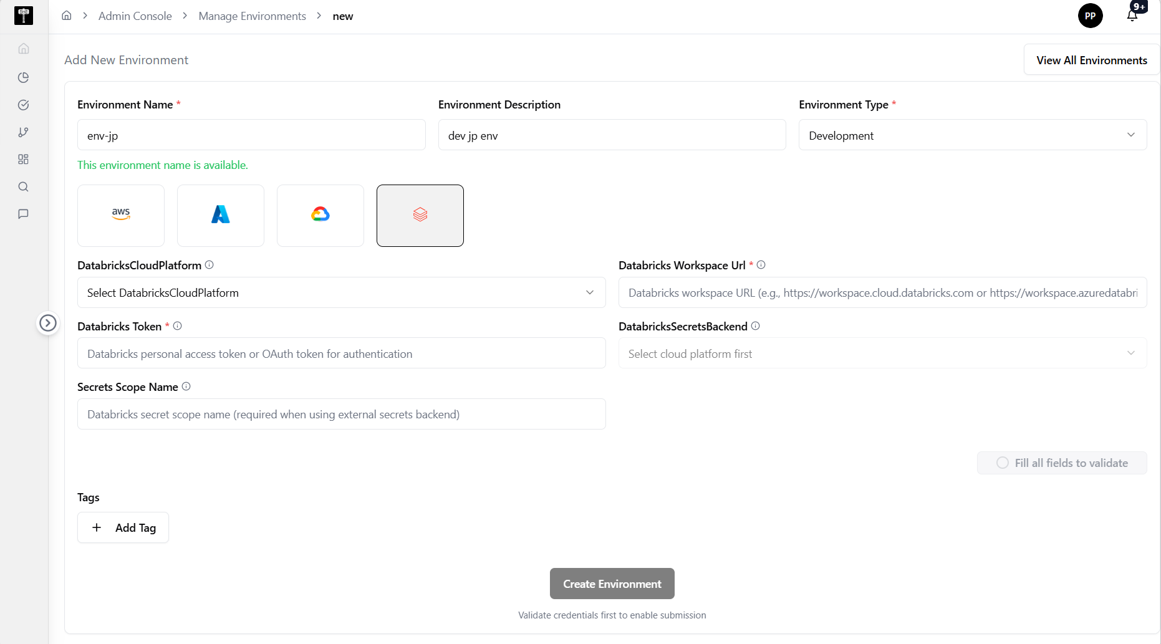This screenshot has height=644, width=1161.
Task: Open the grid dashboard sidebar icon
Action: click(x=24, y=160)
